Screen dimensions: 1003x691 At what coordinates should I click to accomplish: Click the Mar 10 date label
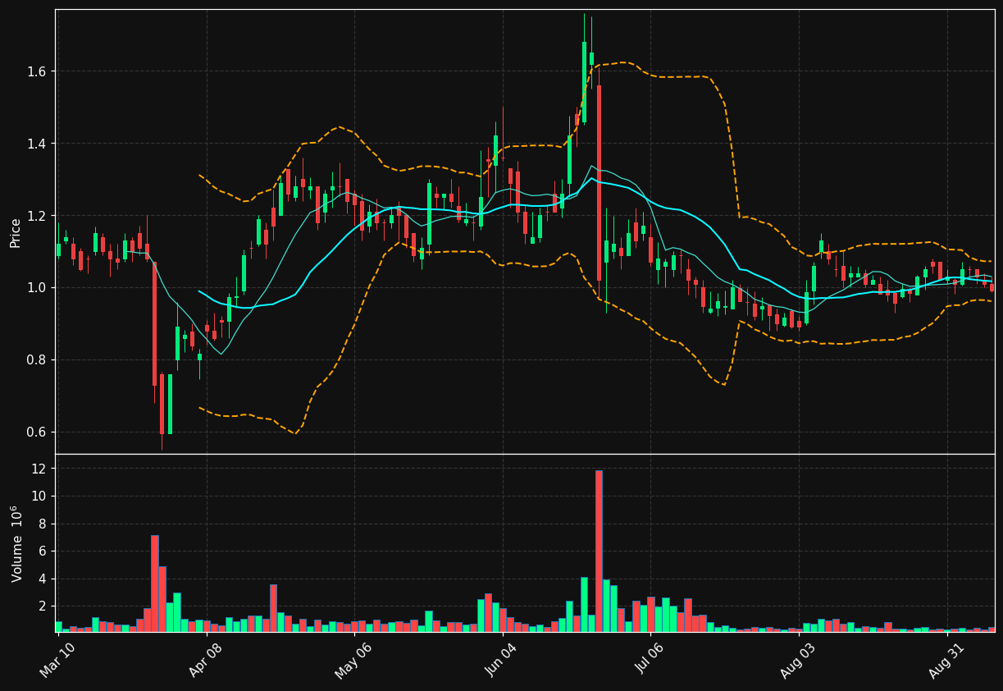[58, 660]
